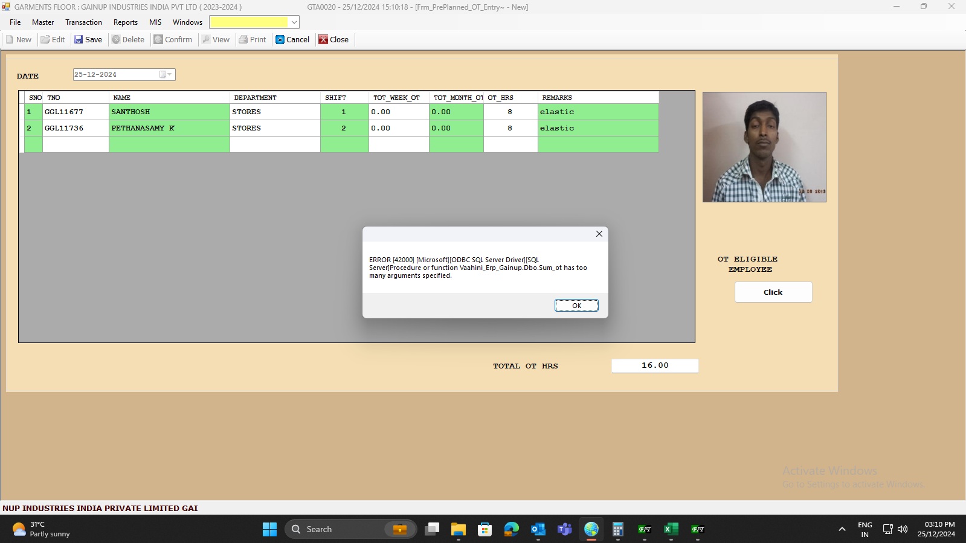Click the Delete toolbar icon
Viewport: 966px width, 543px height.
(116, 40)
